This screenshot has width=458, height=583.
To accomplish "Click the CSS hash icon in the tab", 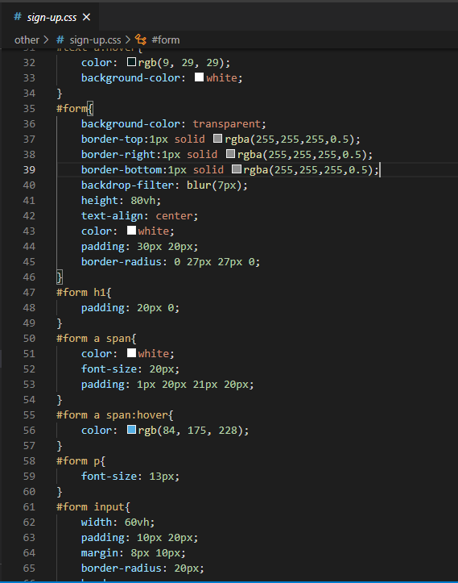I will (18, 17).
